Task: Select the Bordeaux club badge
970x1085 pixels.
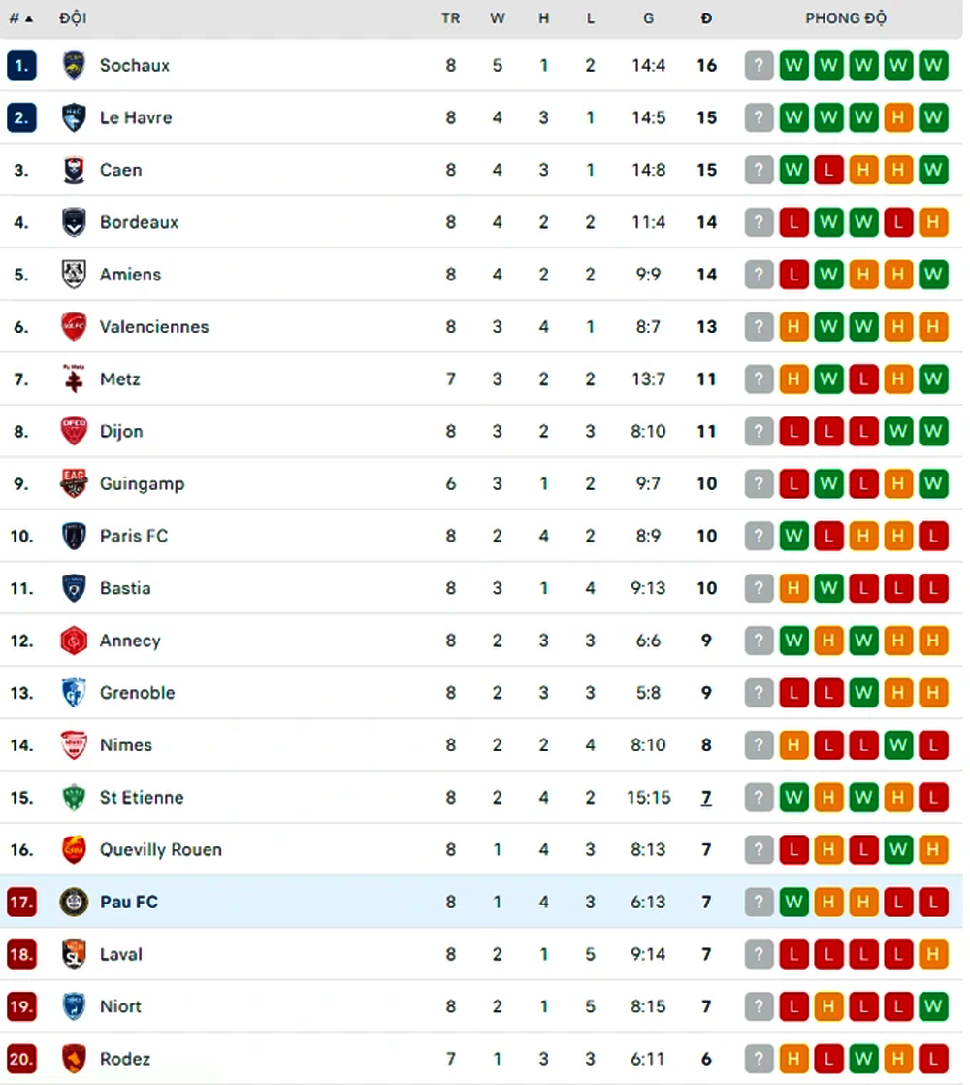Action: (74, 222)
